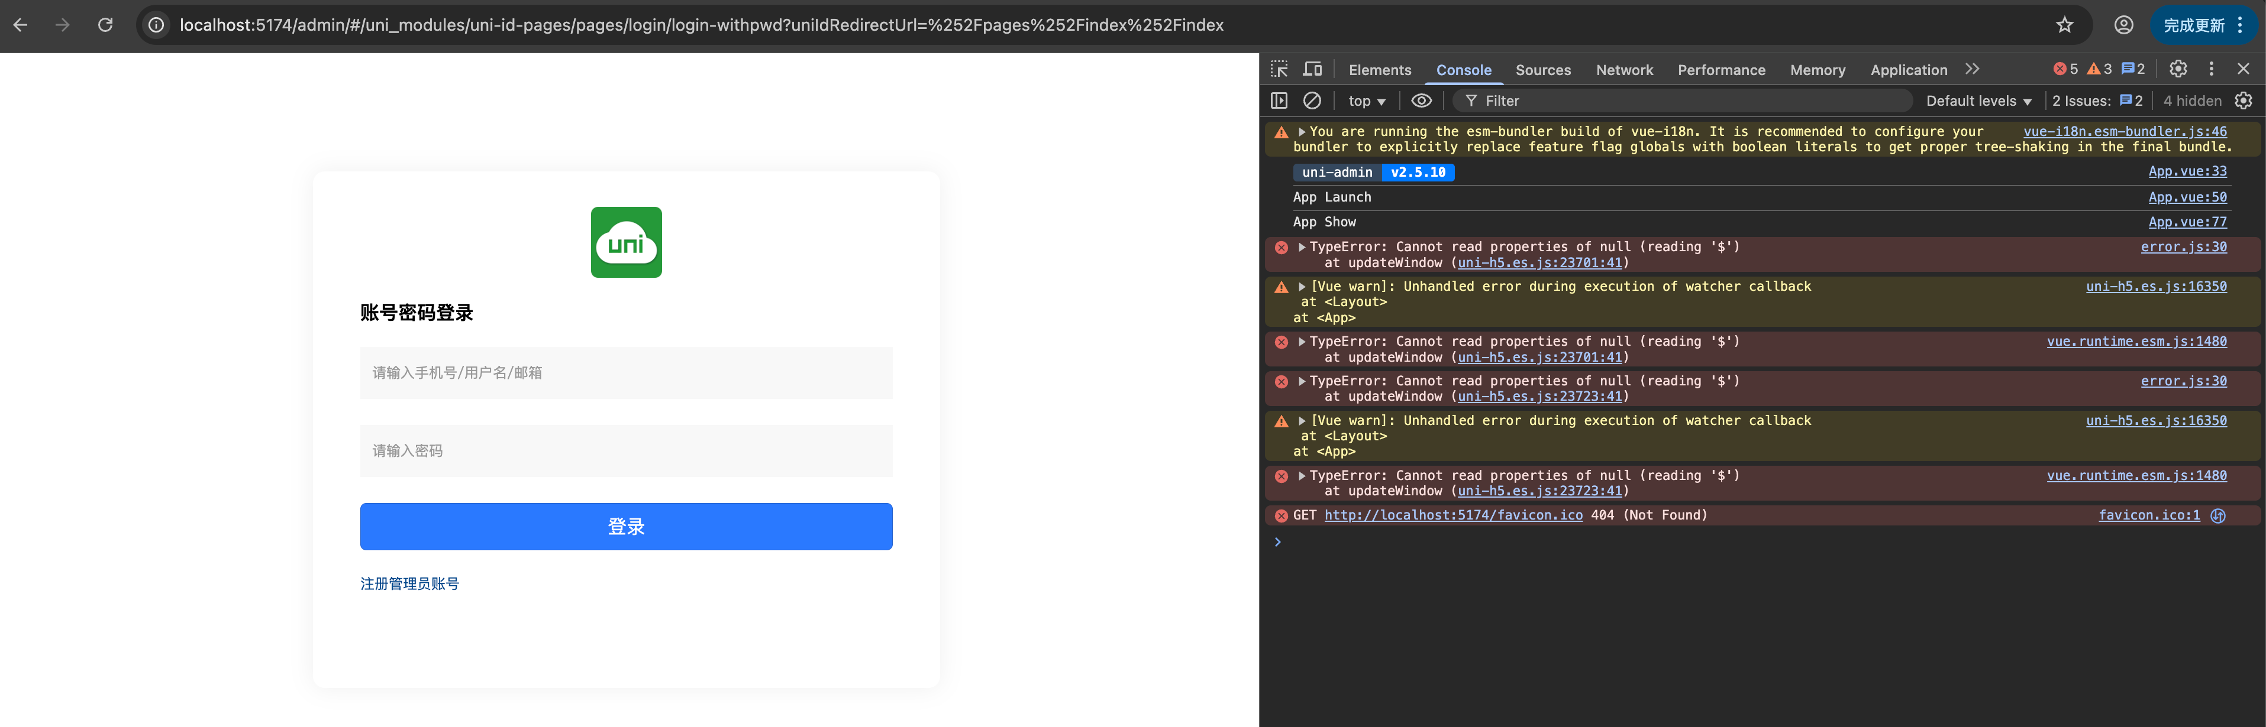Click the blue 登录 login button

625,527
